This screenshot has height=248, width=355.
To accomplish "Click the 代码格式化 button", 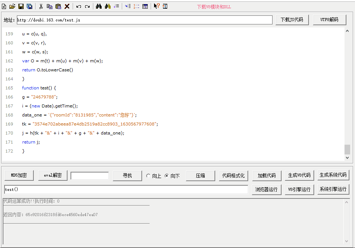I will tap(233, 175).
